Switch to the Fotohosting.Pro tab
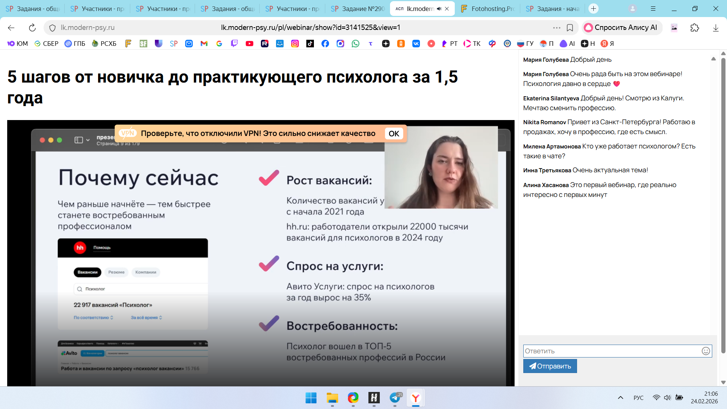 [487, 9]
